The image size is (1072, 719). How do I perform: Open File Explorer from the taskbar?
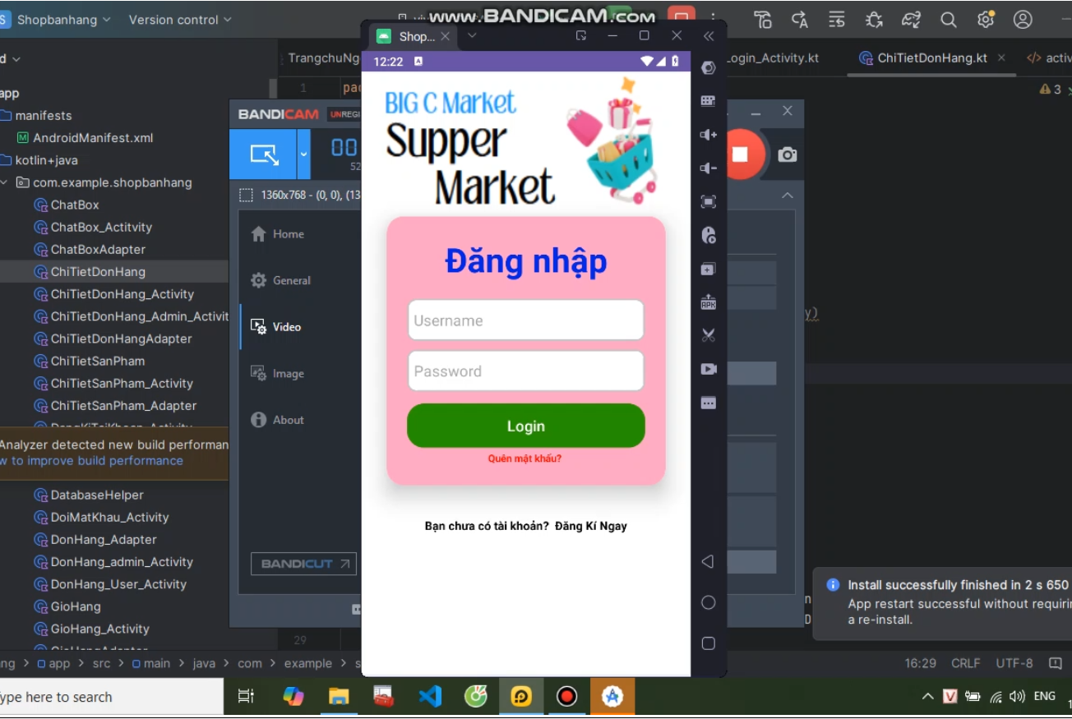tap(339, 697)
